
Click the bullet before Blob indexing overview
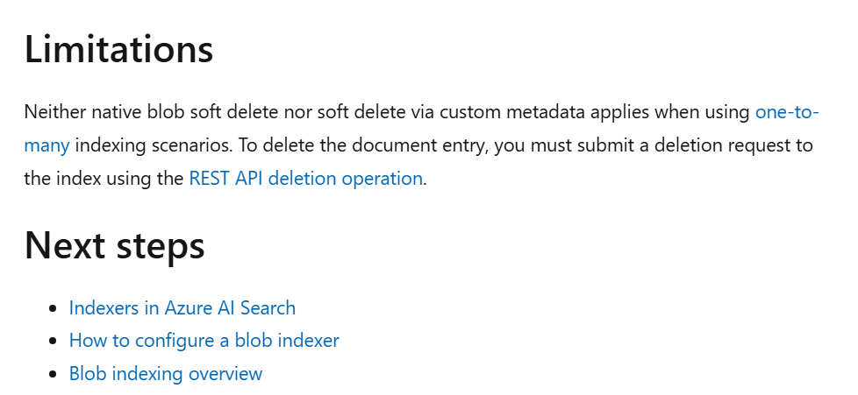[x=53, y=374]
